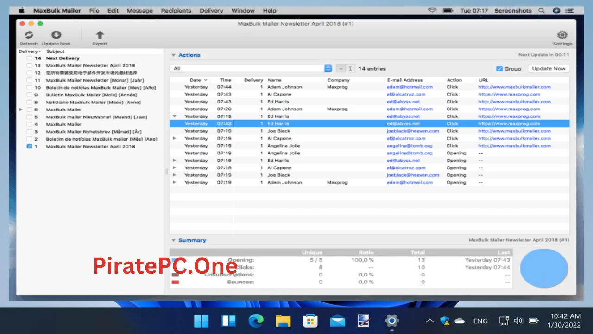
Task: Sort the table by the E-mail Address header
Action: click(x=405, y=80)
